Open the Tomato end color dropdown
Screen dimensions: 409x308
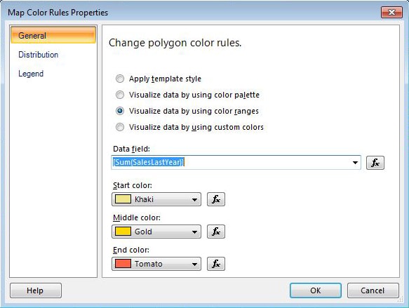pyautogui.click(x=156, y=264)
